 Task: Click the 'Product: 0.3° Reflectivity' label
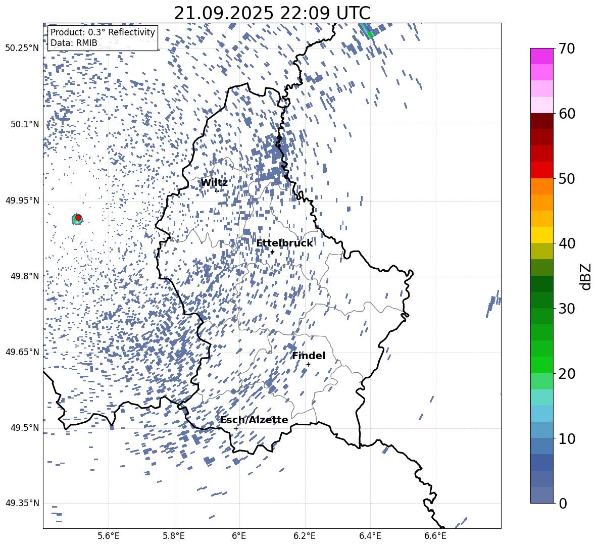click(x=103, y=32)
